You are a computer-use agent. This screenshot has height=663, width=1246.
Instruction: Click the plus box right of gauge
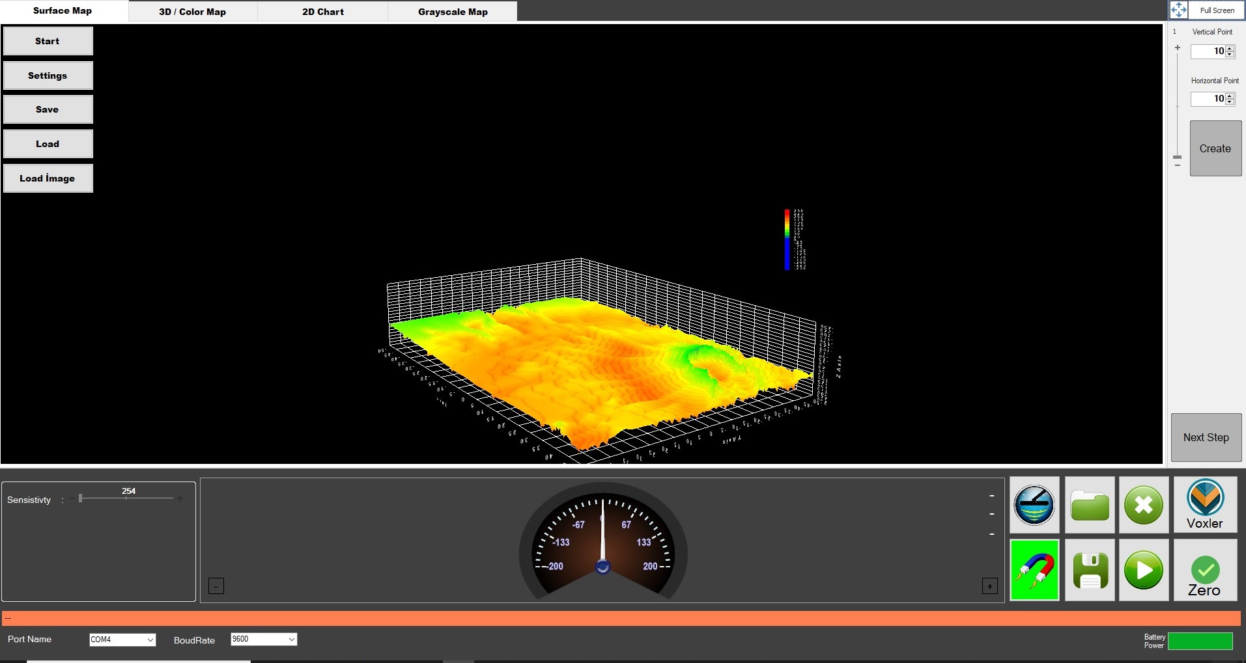click(989, 586)
